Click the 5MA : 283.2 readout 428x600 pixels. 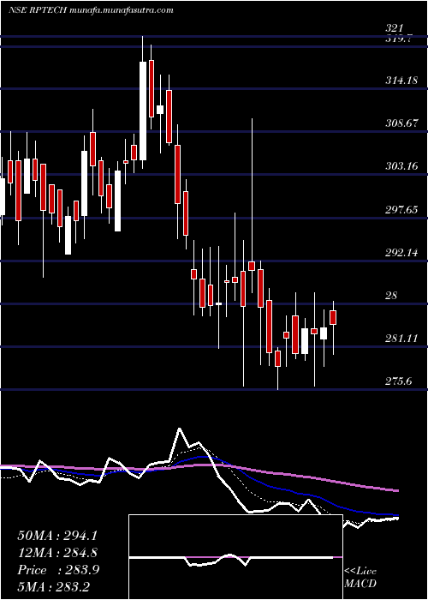coord(53,586)
